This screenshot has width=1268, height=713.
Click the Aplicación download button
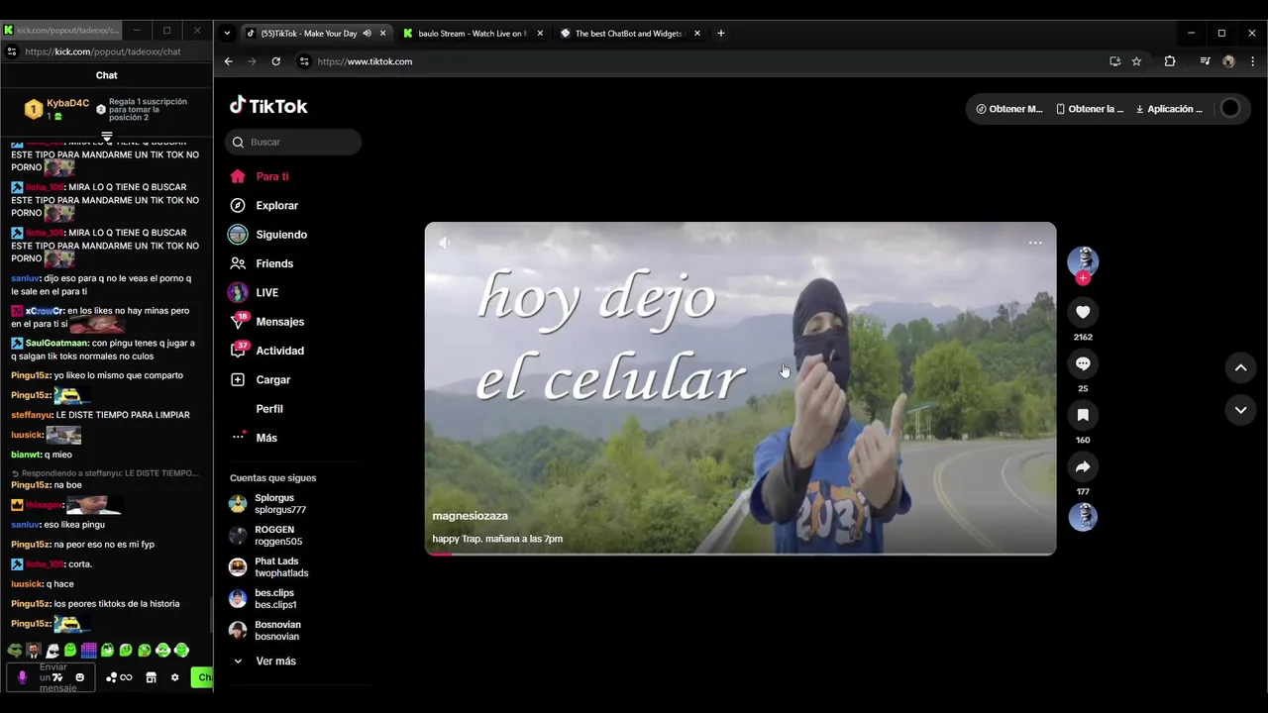click(x=1169, y=109)
